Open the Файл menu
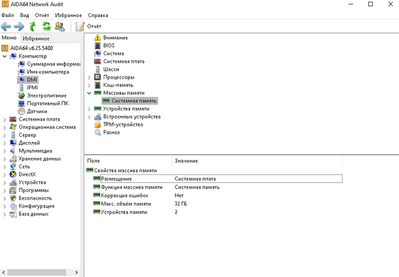This screenshot has width=399, height=277. [x=7, y=15]
